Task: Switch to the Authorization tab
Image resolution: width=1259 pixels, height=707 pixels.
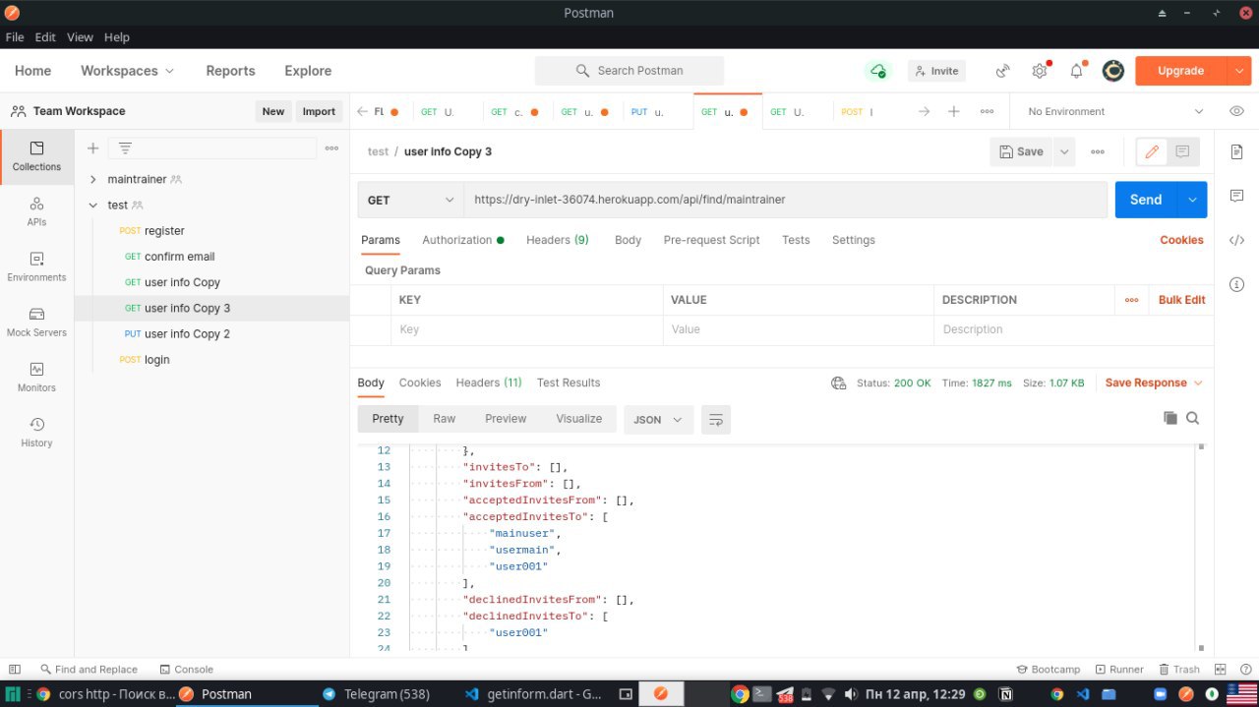Action: (462, 240)
